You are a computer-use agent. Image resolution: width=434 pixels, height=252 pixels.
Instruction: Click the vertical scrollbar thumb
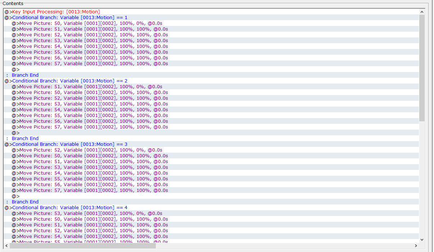tap(422, 68)
